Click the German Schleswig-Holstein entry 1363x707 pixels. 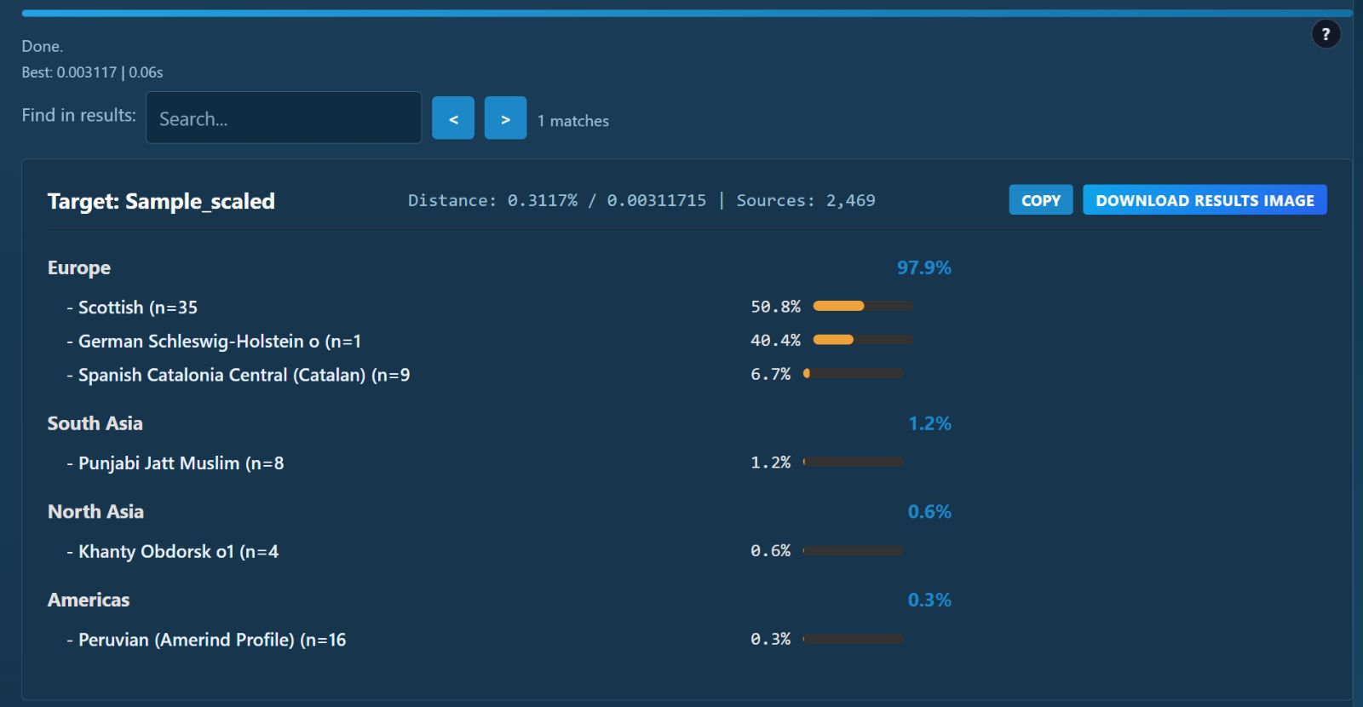[x=219, y=342]
